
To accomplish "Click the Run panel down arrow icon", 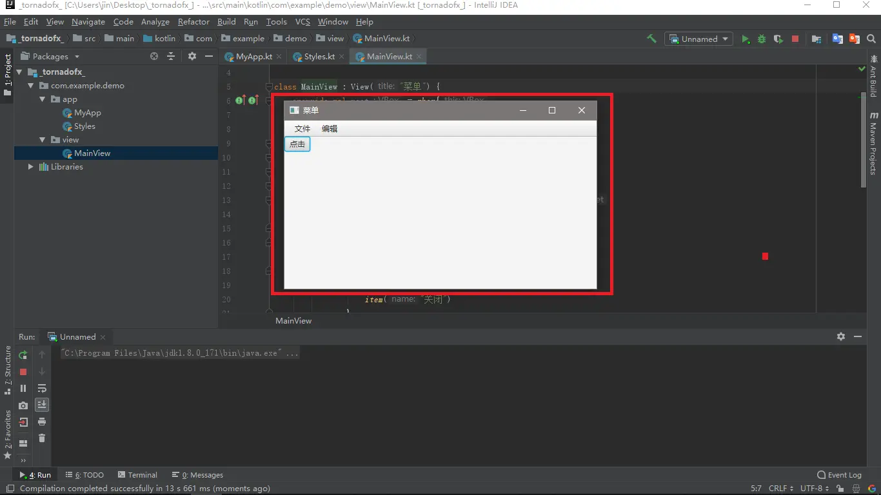I will click(x=42, y=371).
